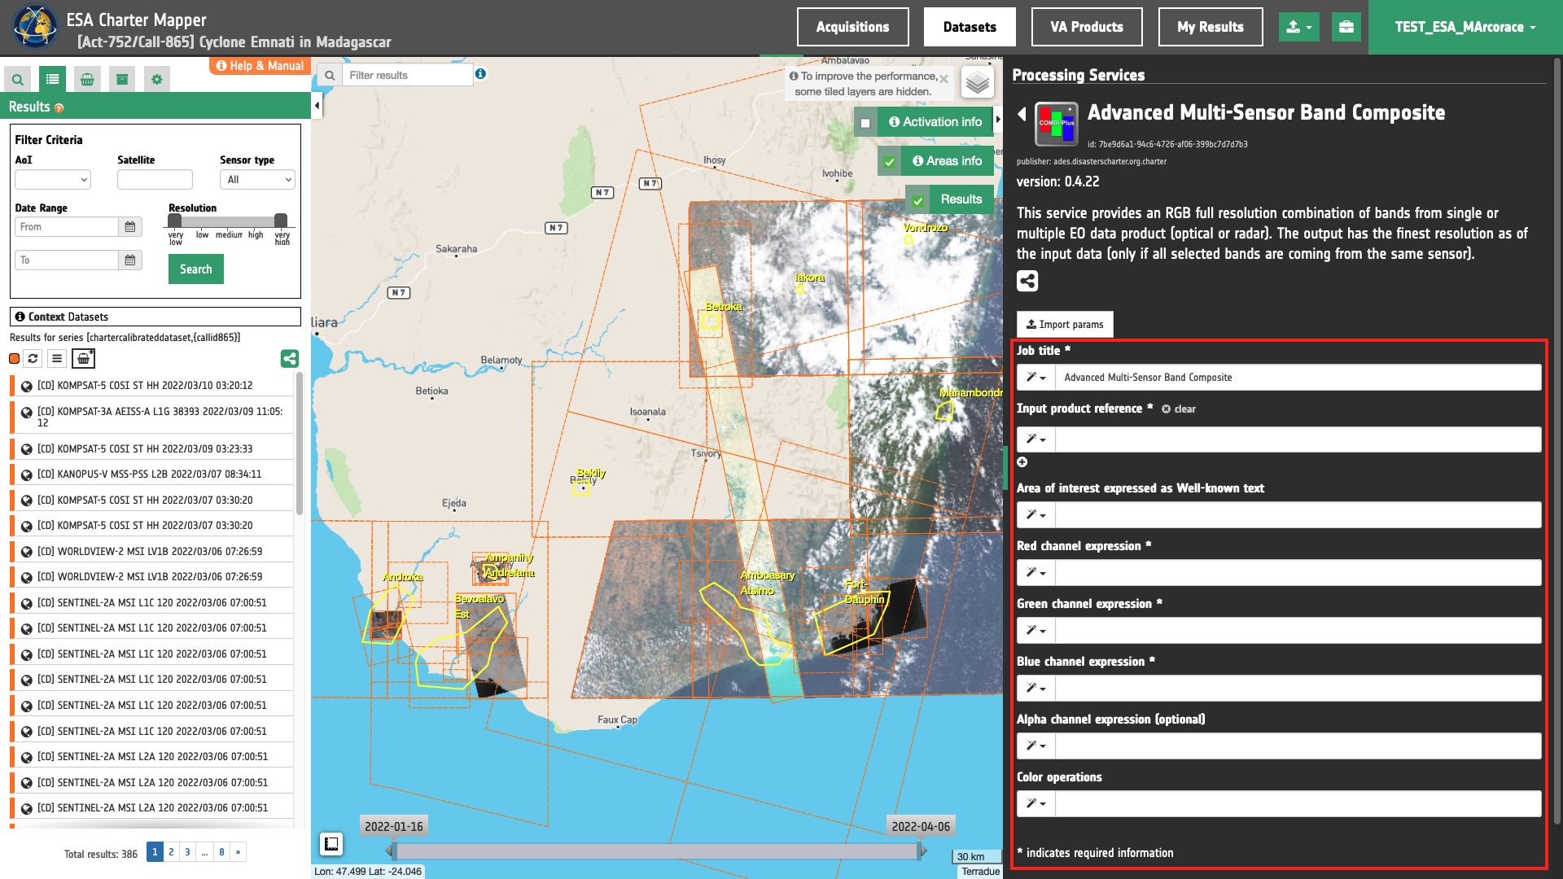Switch to the Datasets tab
This screenshot has height=879, width=1563.
tap(970, 27)
